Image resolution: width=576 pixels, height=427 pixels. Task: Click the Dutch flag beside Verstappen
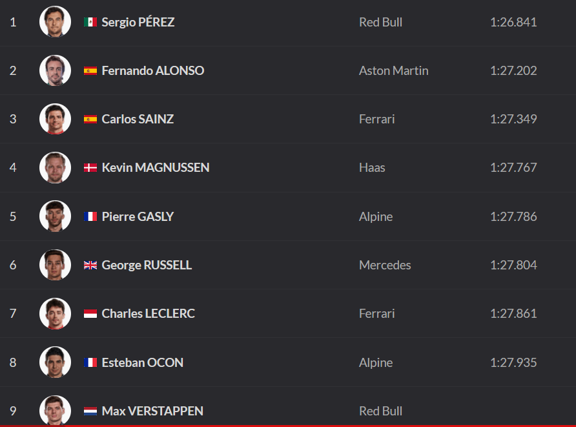tap(90, 411)
